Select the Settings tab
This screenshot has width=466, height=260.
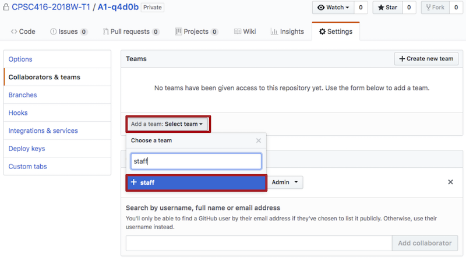point(336,31)
